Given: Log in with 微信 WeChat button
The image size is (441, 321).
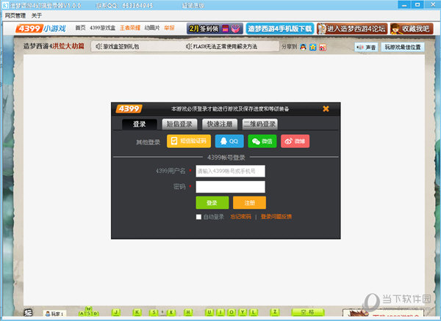Looking at the screenshot, I should (262, 141).
